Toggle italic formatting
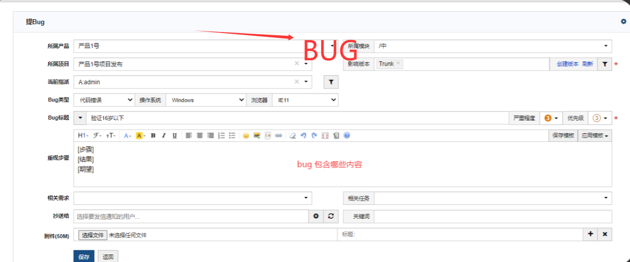Viewport: 630px width, 262px height. (x=164, y=136)
